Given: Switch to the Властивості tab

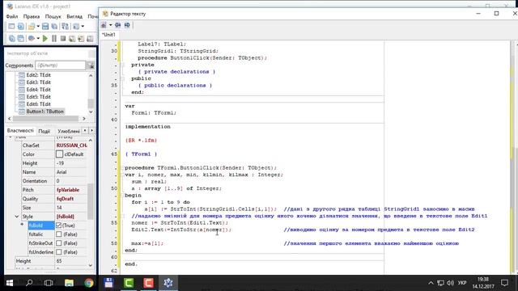Looking at the screenshot, I should pyautogui.click(x=20, y=131).
